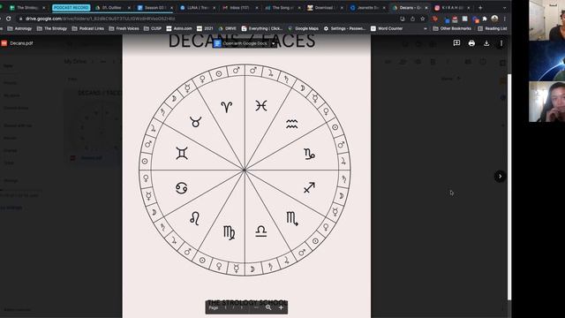Zoom out of the PDF page
Viewport: 565px width, 318px height.
256,307
